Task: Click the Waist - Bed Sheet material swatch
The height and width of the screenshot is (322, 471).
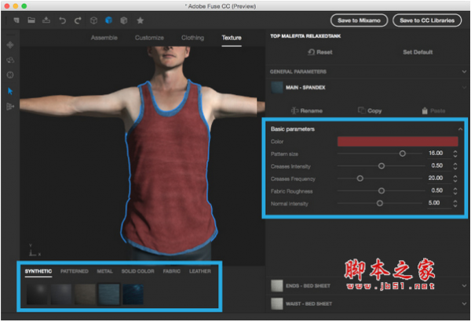Action: point(276,304)
